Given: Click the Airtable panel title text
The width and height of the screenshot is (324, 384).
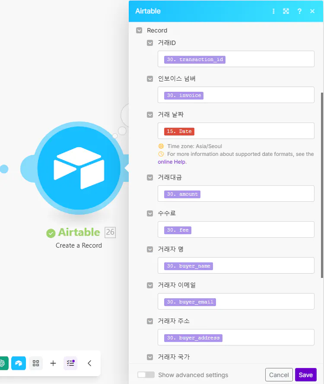Looking at the screenshot, I should (148, 11).
